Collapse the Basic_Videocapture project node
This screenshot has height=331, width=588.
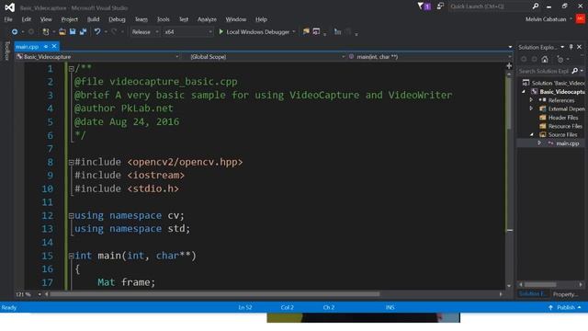(x=524, y=91)
